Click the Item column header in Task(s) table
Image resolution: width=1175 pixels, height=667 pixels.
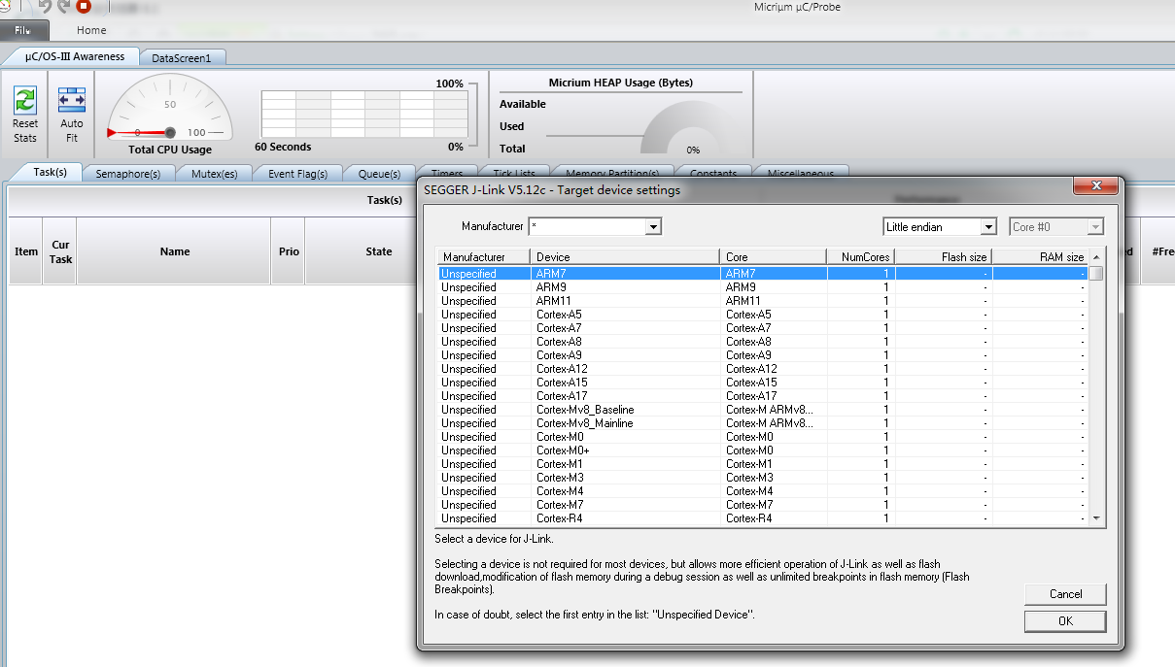26,251
